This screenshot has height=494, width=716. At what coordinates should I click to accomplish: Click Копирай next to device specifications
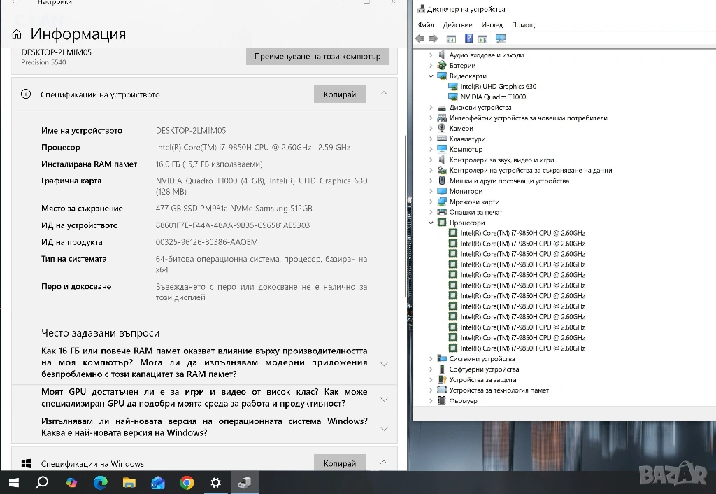click(x=340, y=94)
